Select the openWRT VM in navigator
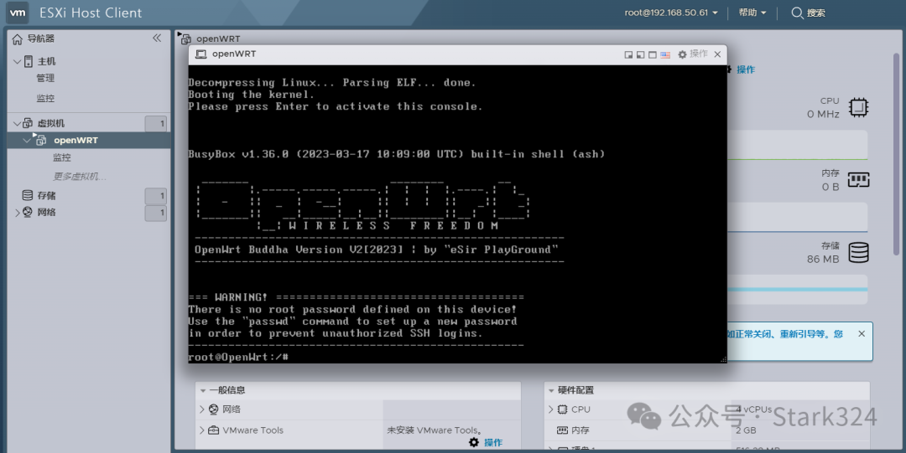 click(75, 140)
